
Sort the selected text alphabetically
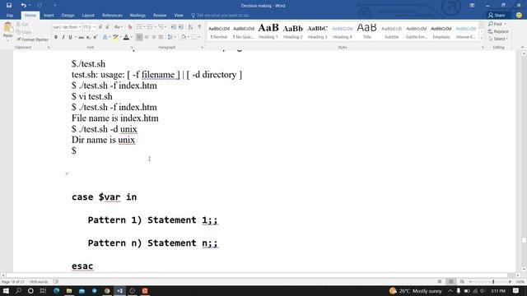point(190,27)
